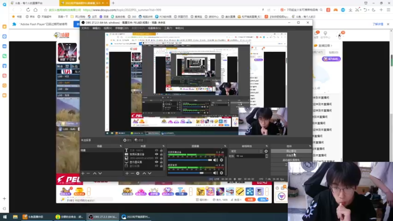Open the OBS 文件(F) menu
Screen dimensions: 393x221
point(85,28)
